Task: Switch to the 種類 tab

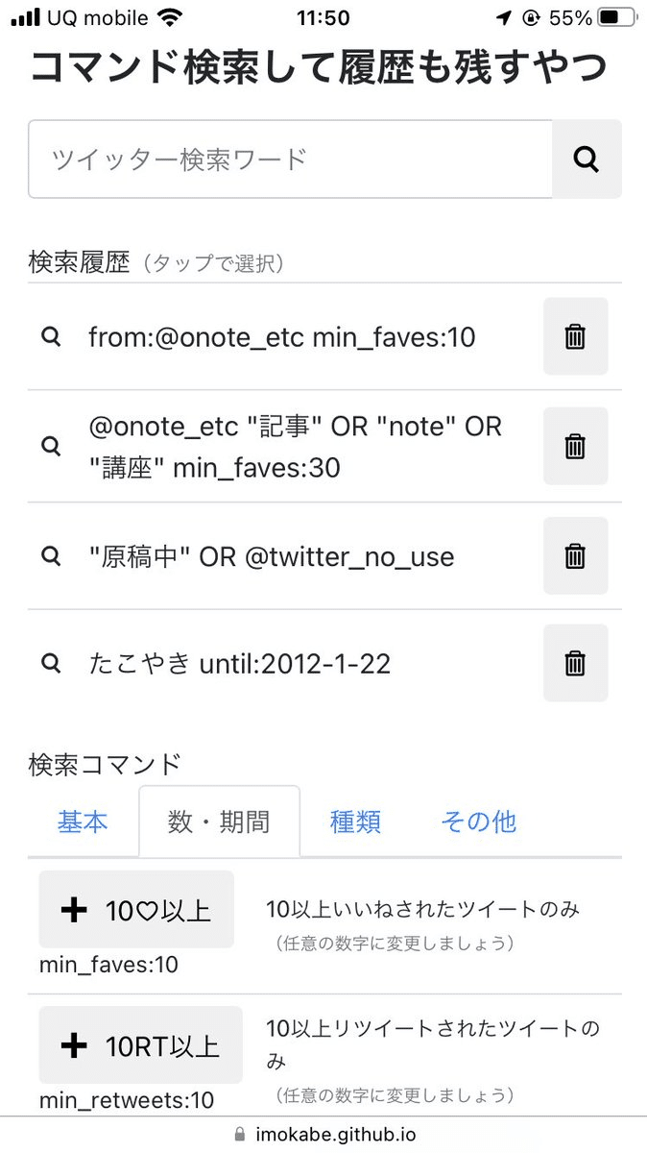Action: click(355, 822)
